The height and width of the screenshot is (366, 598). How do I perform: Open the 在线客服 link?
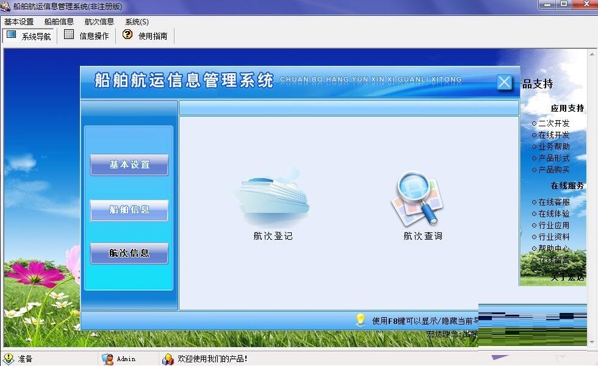(x=554, y=202)
